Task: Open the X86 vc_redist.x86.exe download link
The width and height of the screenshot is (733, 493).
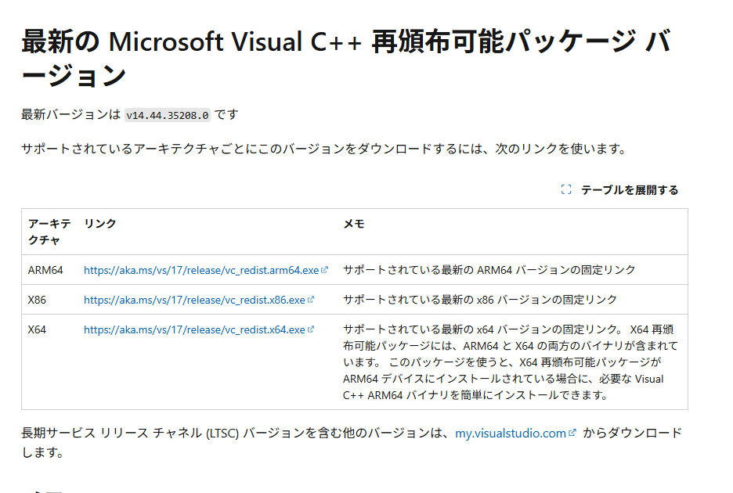Action: (199, 300)
